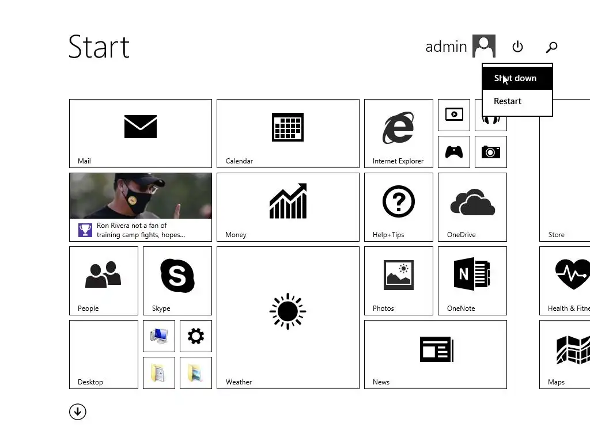The width and height of the screenshot is (590, 442).
Task: Show all apps with down arrow button
Action: point(78,411)
